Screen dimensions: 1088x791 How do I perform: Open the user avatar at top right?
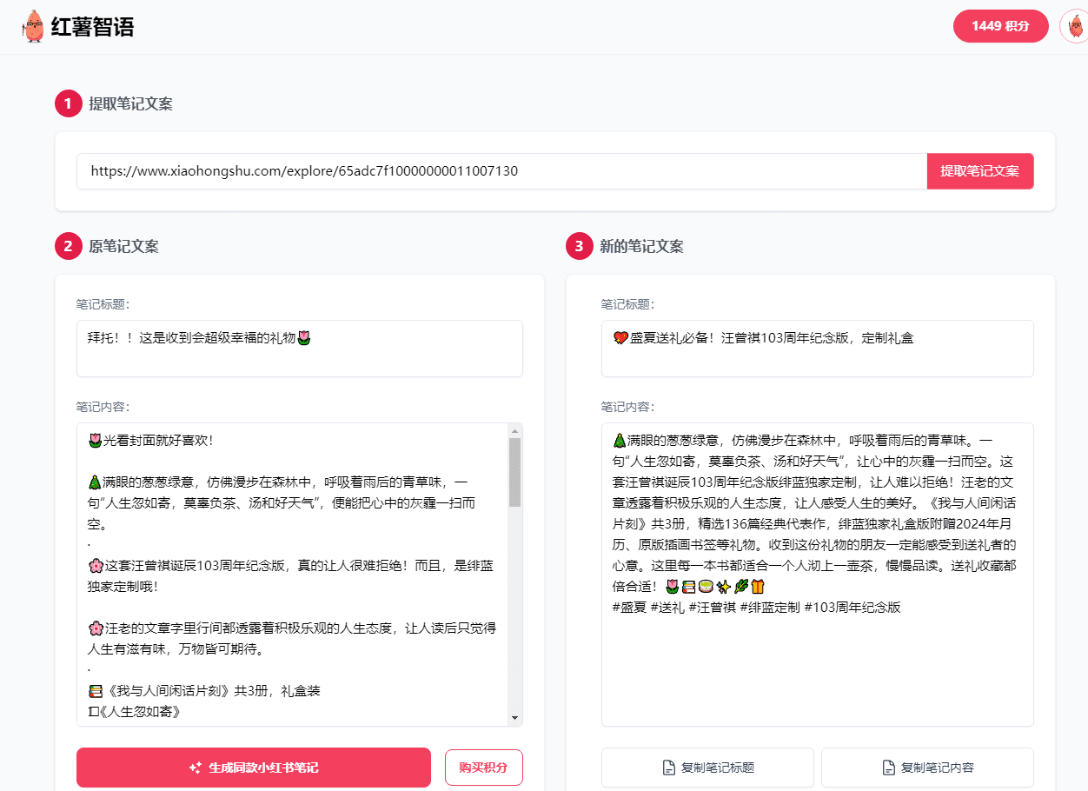pos(1076,26)
